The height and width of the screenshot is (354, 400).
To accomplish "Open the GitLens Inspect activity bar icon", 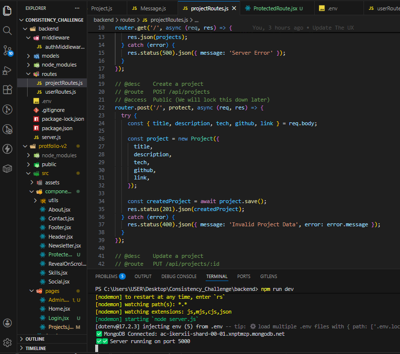I will [x=7, y=129].
